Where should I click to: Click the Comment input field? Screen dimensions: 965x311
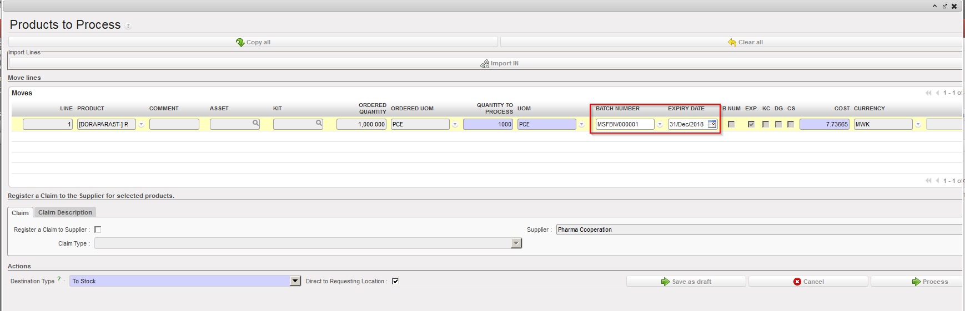174,124
